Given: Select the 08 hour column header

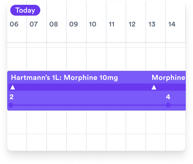Looking at the screenshot, I should (x=54, y=24).
